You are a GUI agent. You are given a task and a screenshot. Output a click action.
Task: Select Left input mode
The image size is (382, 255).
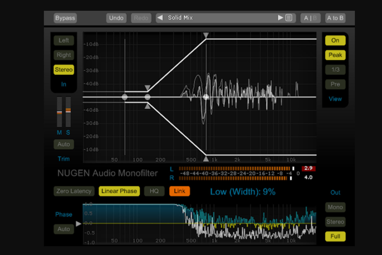(64, 40)
